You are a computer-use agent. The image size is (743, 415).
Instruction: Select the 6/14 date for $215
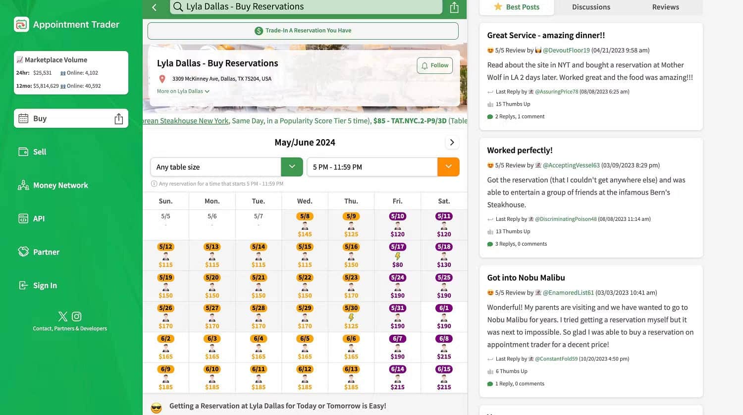click(x=397, y=378)
